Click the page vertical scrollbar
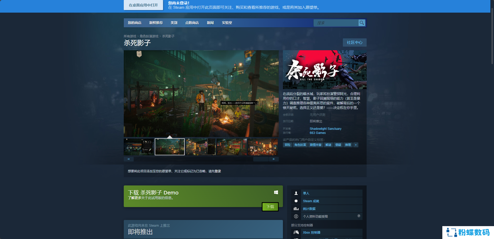Screen dimensions: 494x239 point(492,36)
